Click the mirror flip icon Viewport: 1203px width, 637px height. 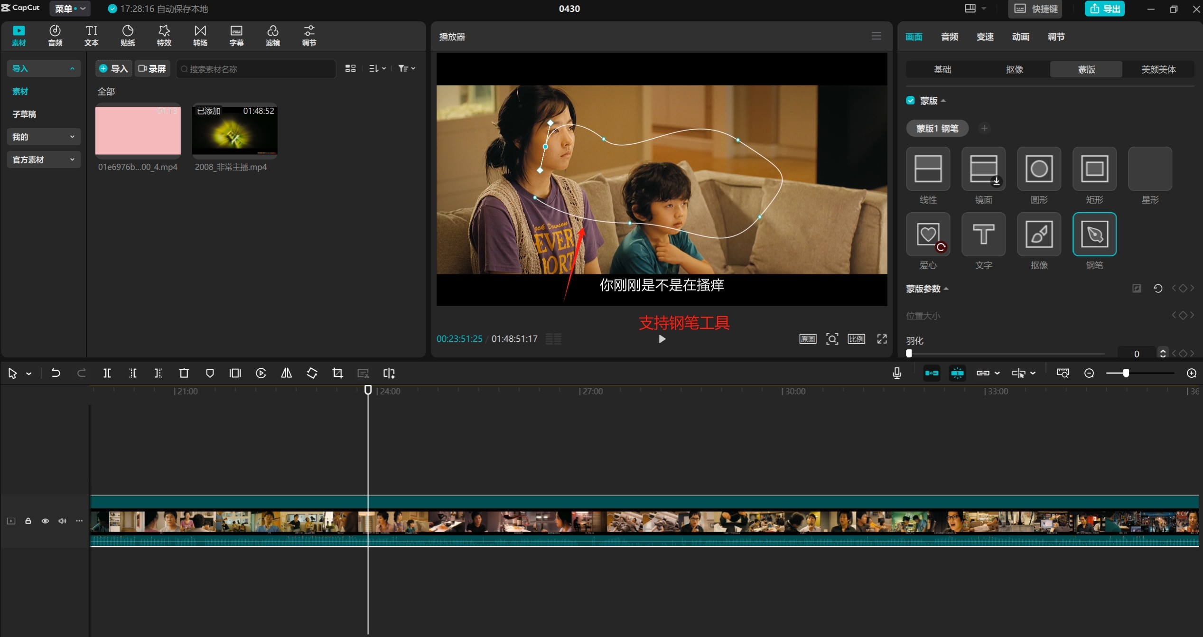point(286,373)
